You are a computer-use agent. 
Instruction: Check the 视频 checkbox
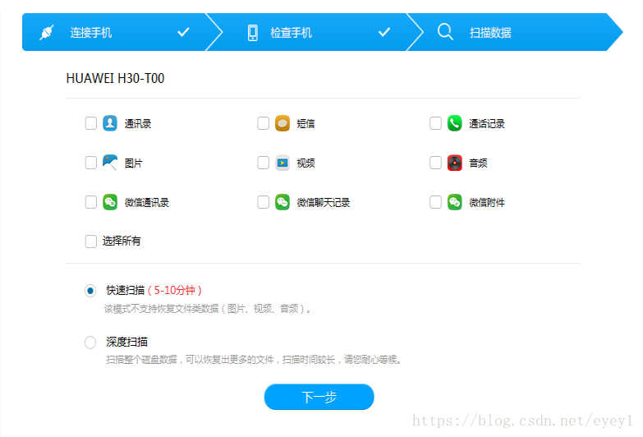pyautogui.click(x=263, y=163)
